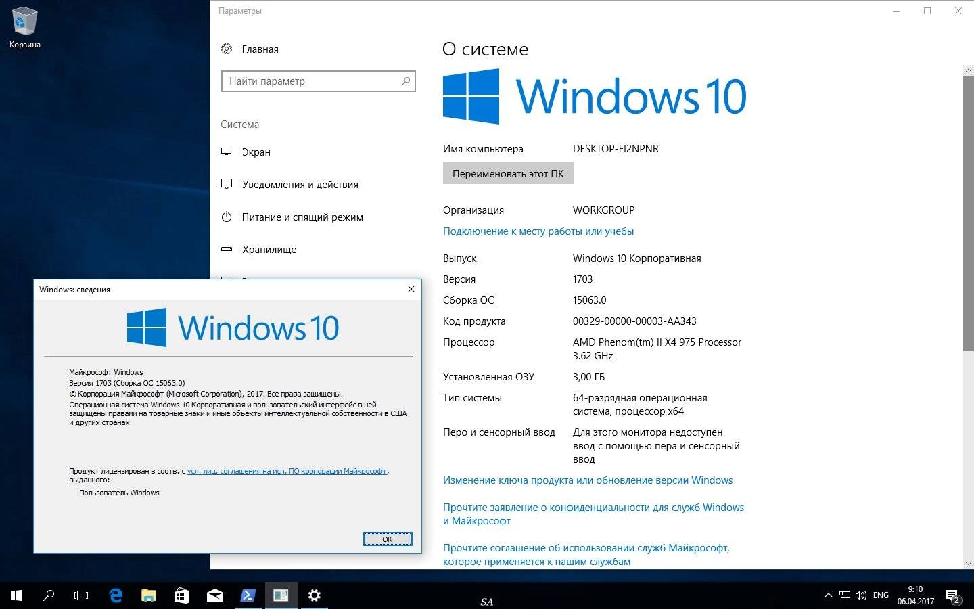Open the Action Center notifications icon
974x609 pixels.
pos(953,596)
